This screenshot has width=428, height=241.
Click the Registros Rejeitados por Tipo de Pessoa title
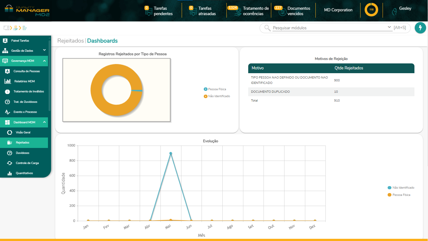(132, 54)
